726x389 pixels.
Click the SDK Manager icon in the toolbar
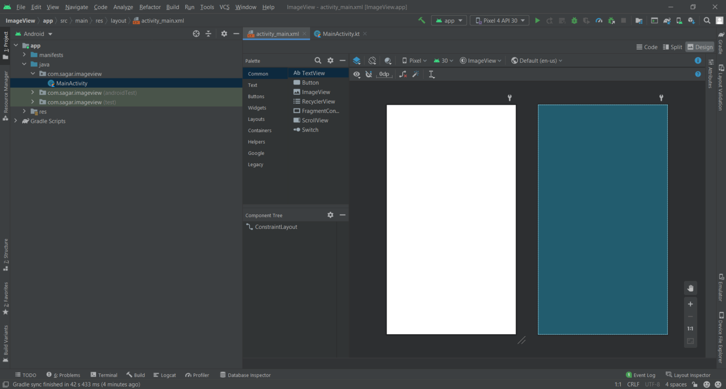pos(690,20)
